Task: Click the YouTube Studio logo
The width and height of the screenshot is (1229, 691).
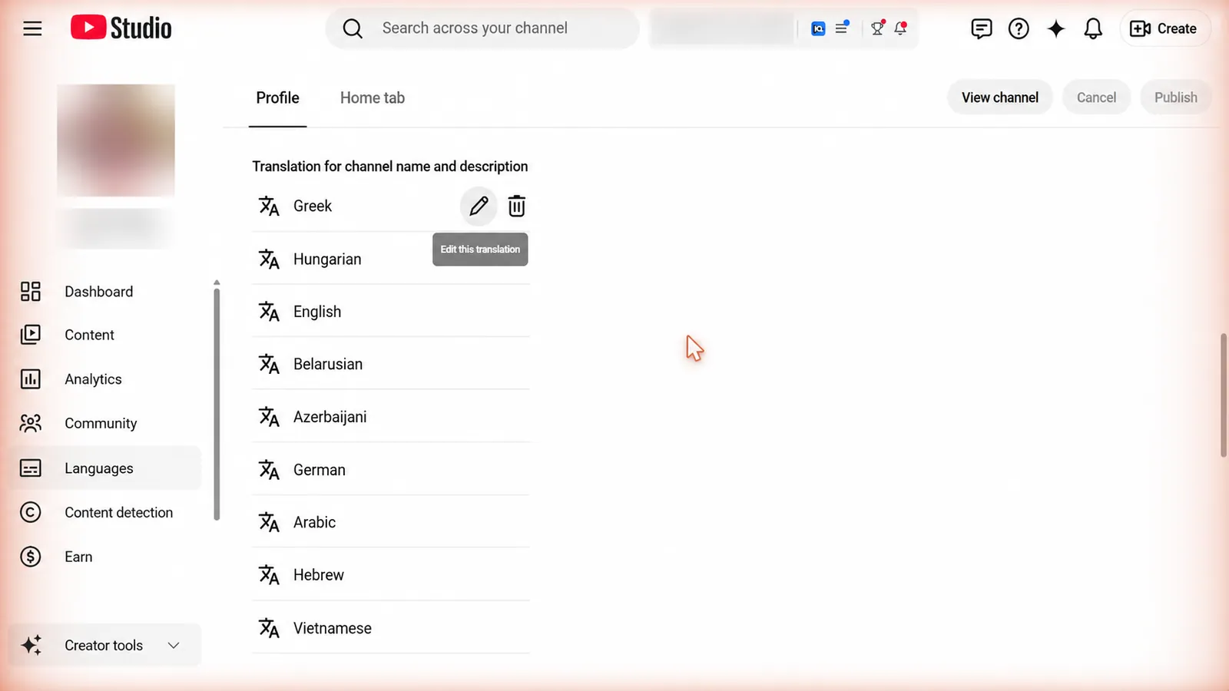Action: (x=121, y=28)
